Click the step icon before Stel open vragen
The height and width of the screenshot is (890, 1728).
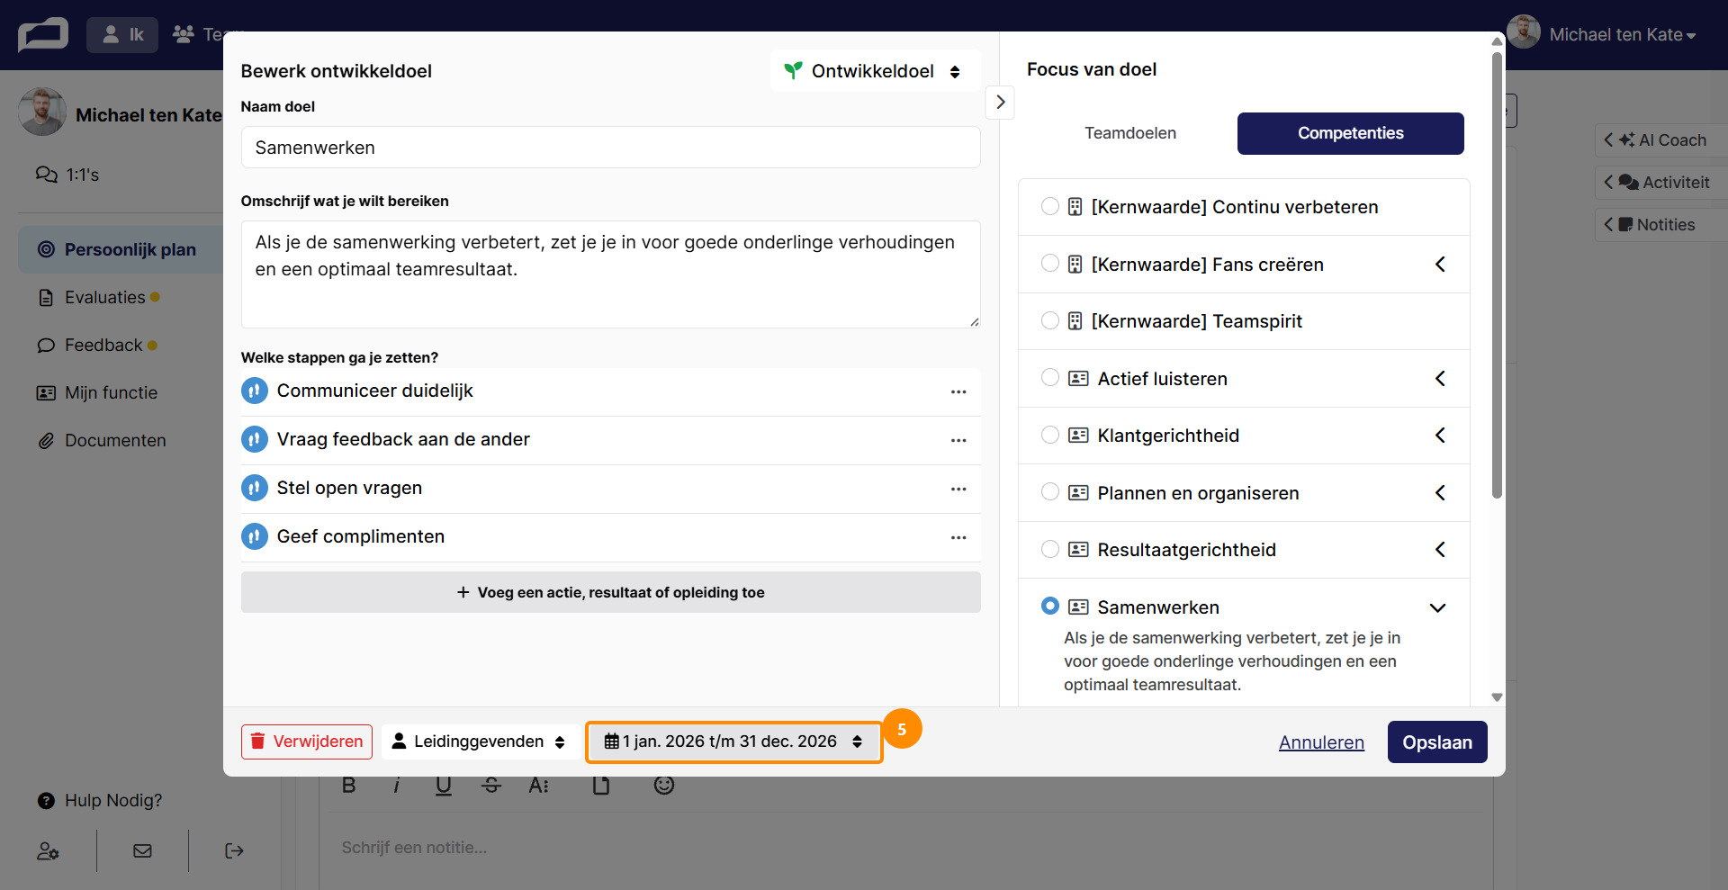pyautogui.click(x=255, y=488)
